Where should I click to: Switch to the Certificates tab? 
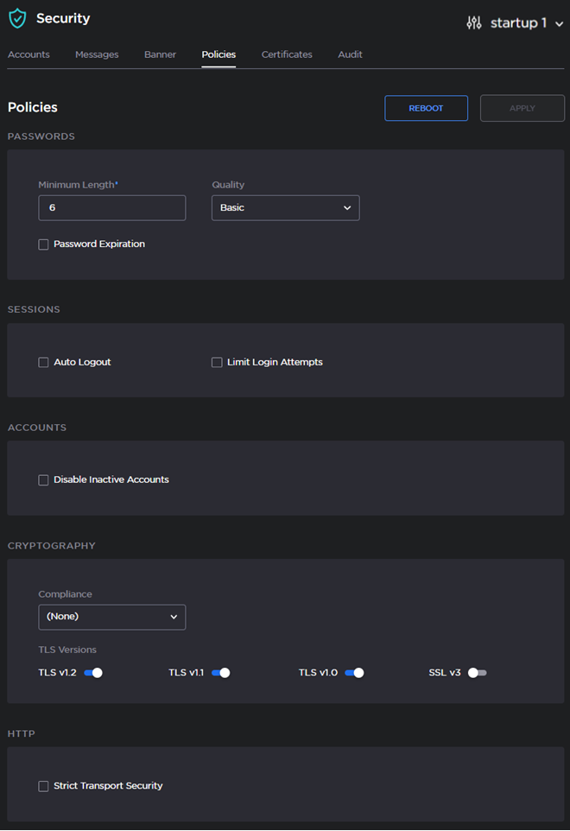[x=287, y=54]
